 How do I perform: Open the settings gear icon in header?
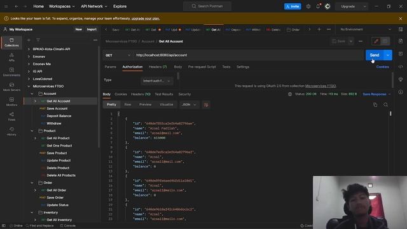point(308,6)
